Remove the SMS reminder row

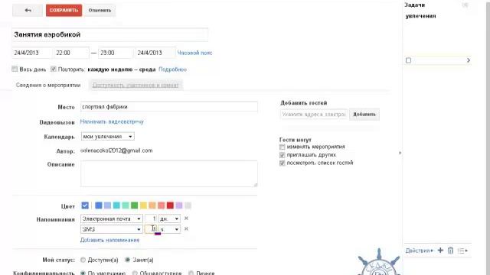(186, 229)
